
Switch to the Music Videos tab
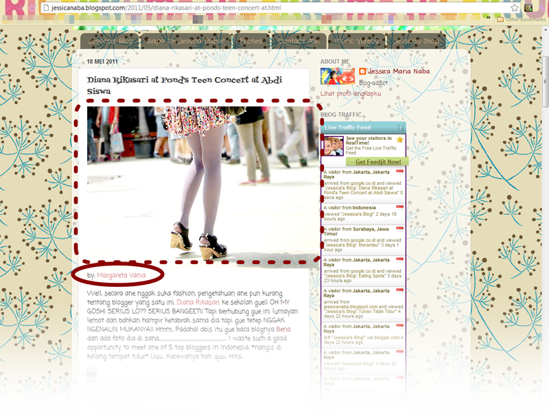(356, 41)
